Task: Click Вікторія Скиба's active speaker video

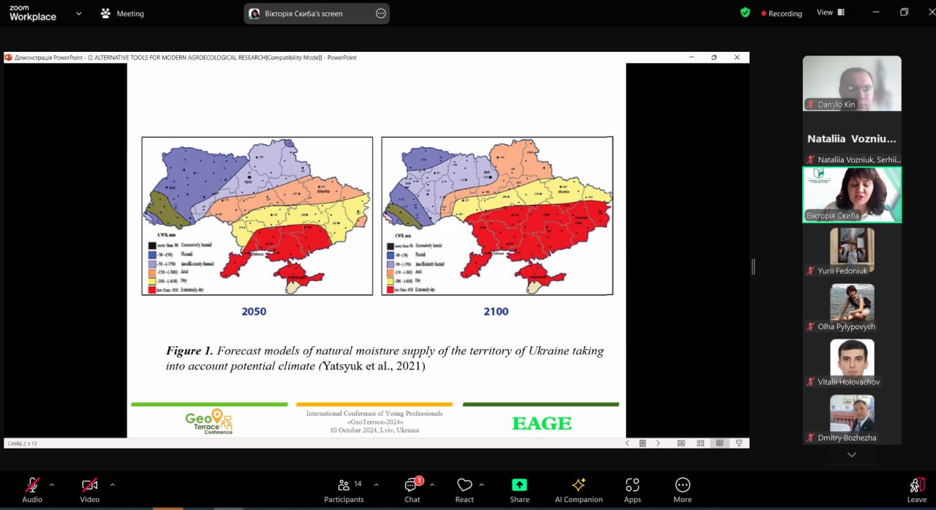Action: click(852, 195)
